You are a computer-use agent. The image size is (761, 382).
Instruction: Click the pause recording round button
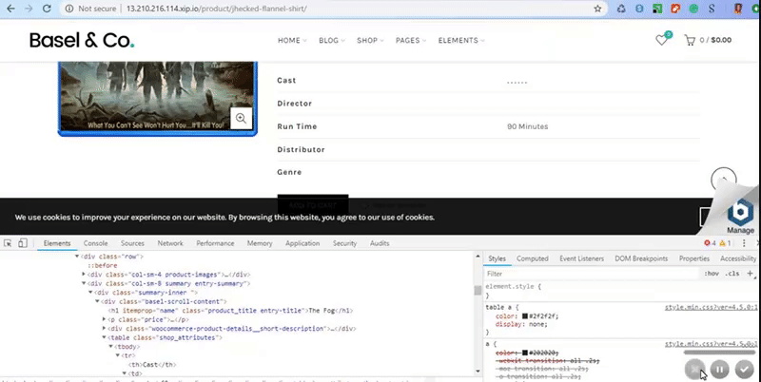pyautogui.click(x=719, y=370)
